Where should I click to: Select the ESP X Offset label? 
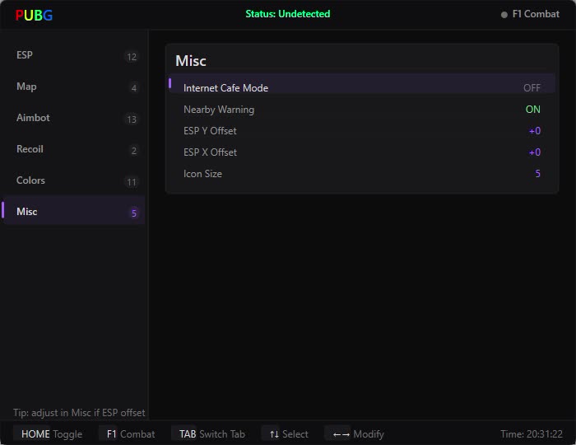pyautogui.click(x=210, y=152)
